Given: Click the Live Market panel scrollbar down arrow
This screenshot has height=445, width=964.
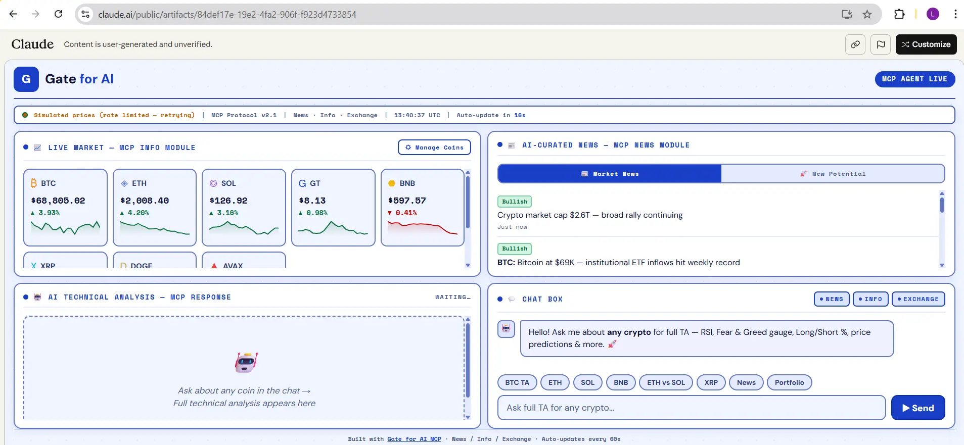Looking at the screenshot, I should point(468,265).
